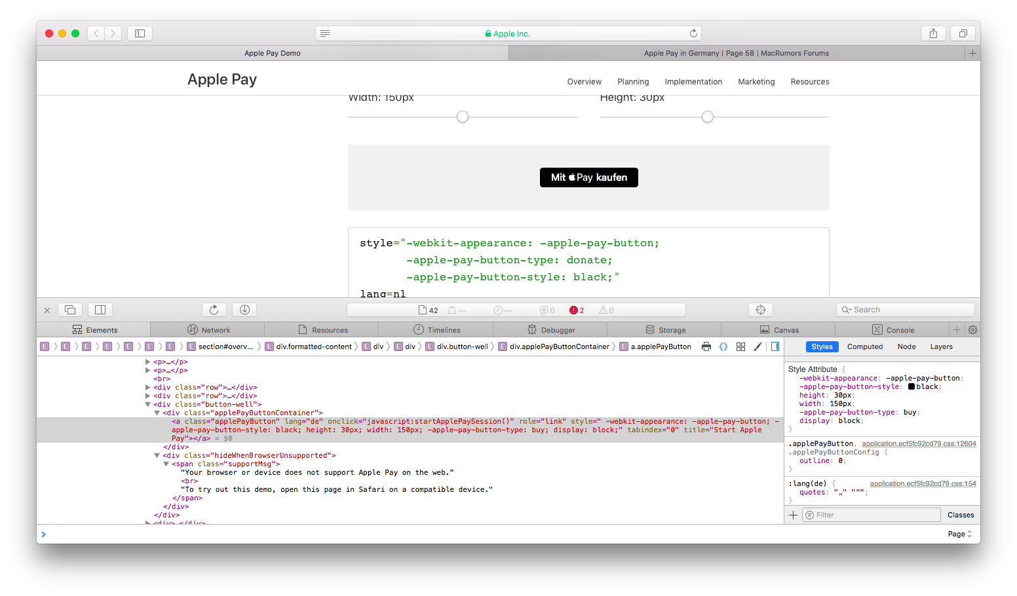The image size is (1017, 596).
Task: Go forward to the next page in Safari
Action: pyautogui.click(x=113, y=33)
